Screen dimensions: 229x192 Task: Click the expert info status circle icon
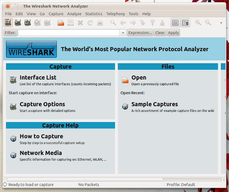pyautogui.click(x=5, y=185)
